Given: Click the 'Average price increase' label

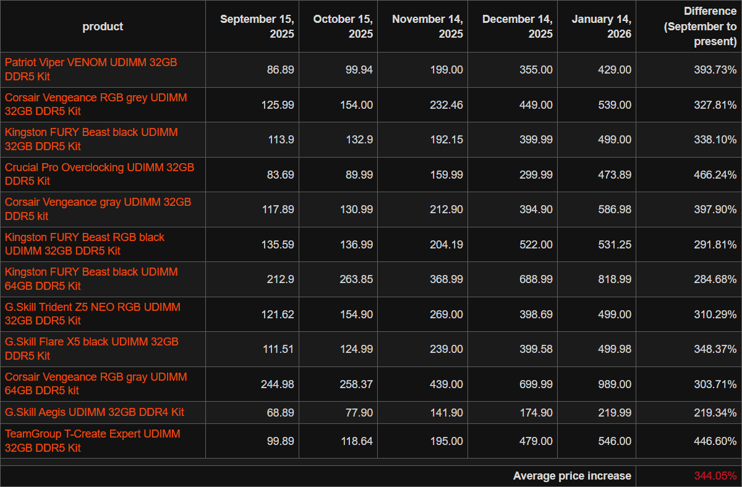Looking at the screenshot, I should (x=572, y=476).
